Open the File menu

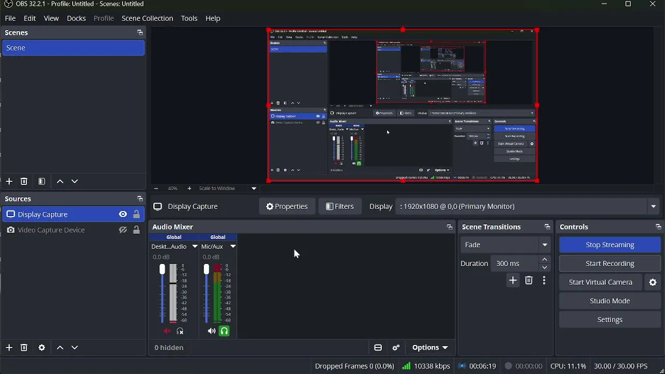point(10,18)
